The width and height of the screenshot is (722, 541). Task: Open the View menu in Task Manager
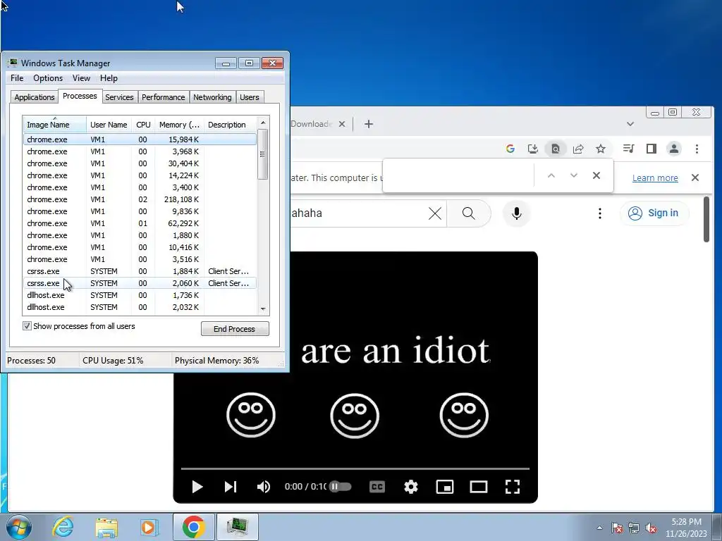[81, 78]
